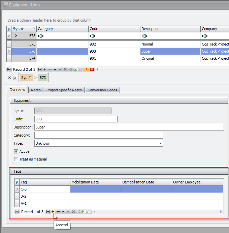The image size is (229, 233).
Task: Delete the current tag record
Action: pyautogui.click(x=58, y=212)
